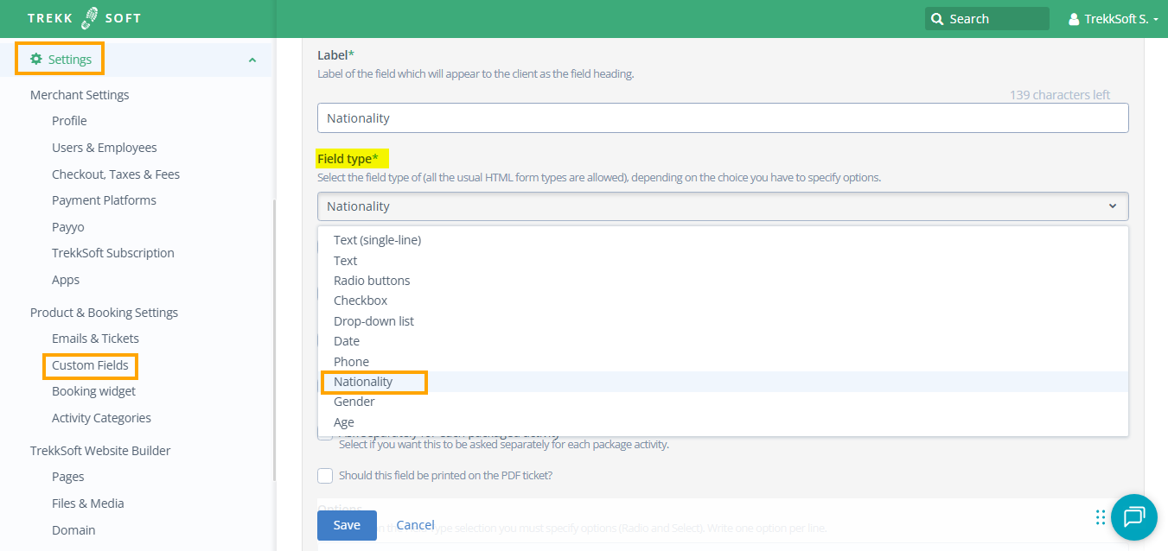
Task: Enable printing field on PDF ticket checkbox
Action: pos(325,476)
